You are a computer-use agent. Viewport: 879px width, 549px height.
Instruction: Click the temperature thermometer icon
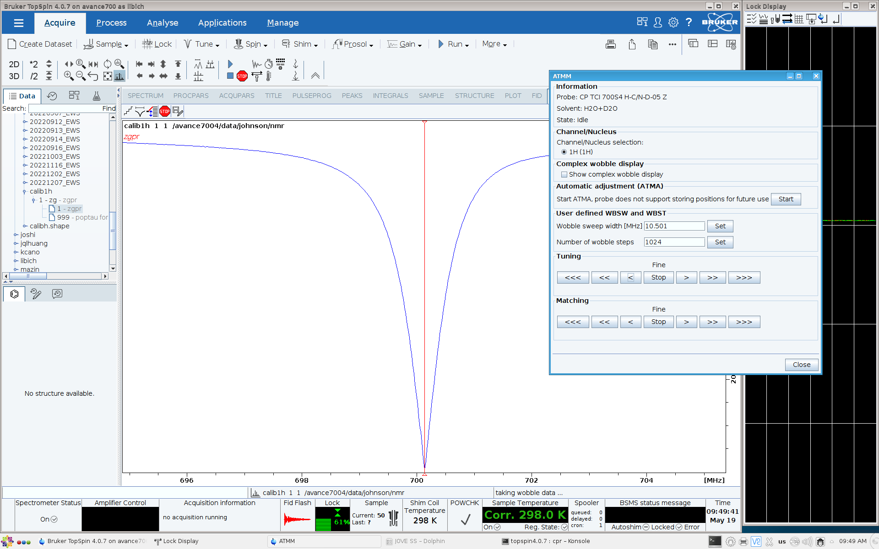click(269, 76)
